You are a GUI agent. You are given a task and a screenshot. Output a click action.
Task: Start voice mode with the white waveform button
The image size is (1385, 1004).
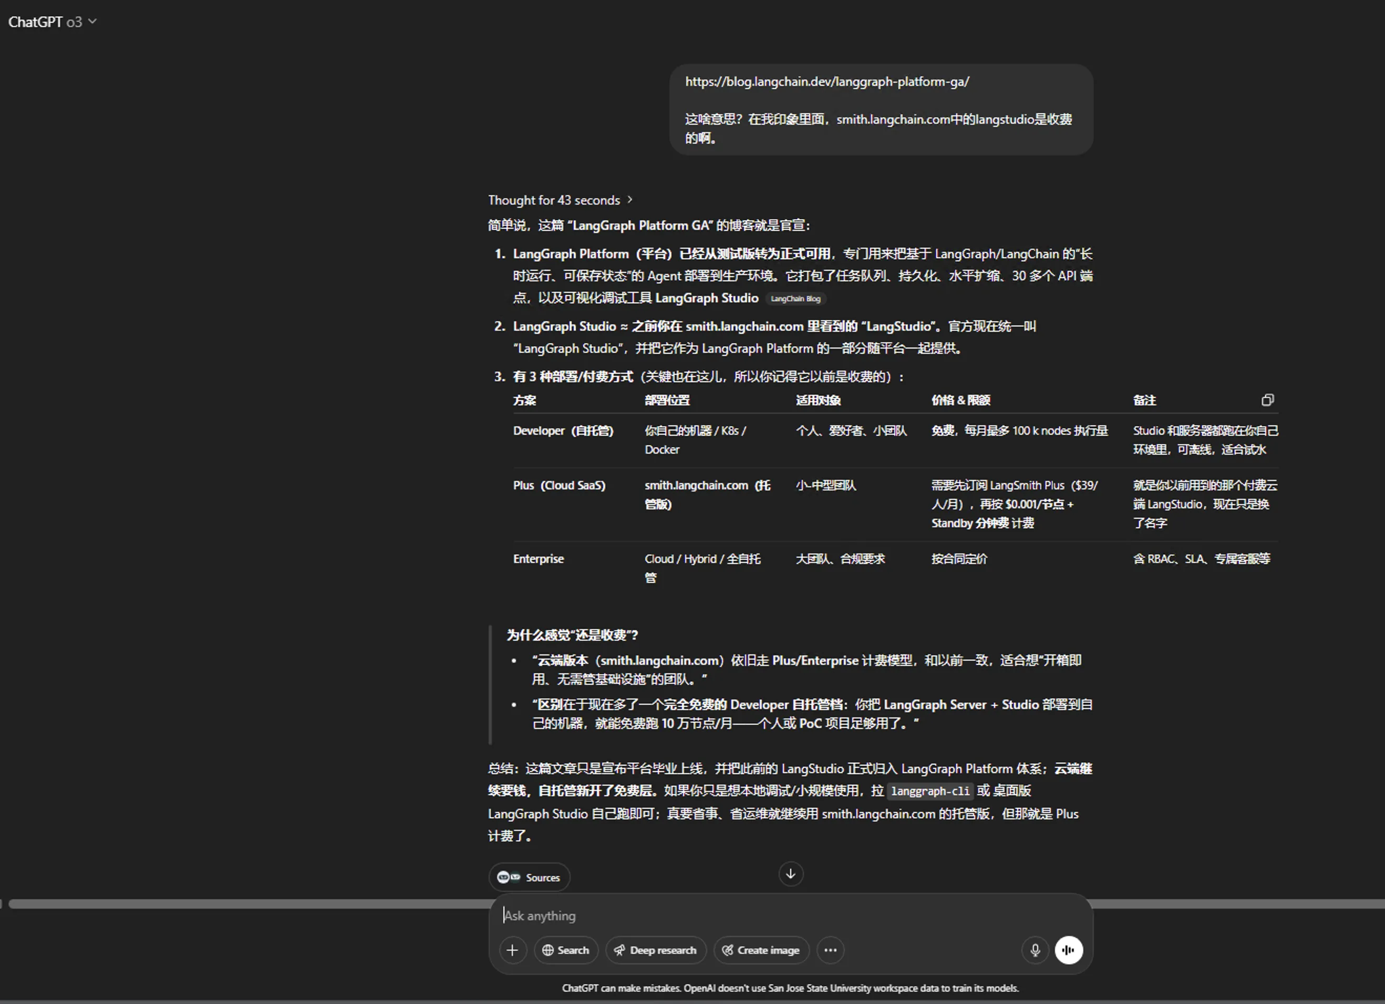[1069, 950]
